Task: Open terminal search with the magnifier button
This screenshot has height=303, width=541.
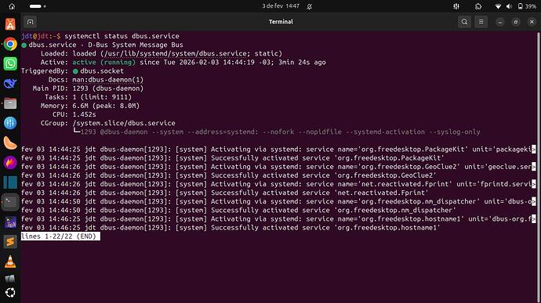Action: point(464,22)
